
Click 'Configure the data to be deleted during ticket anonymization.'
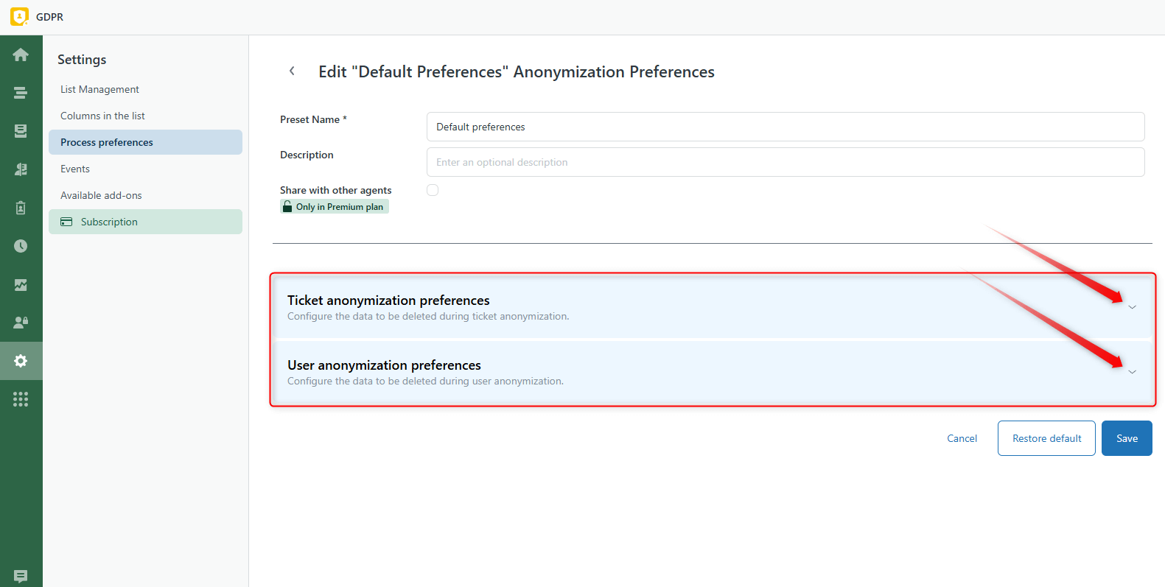pos(428,316)
